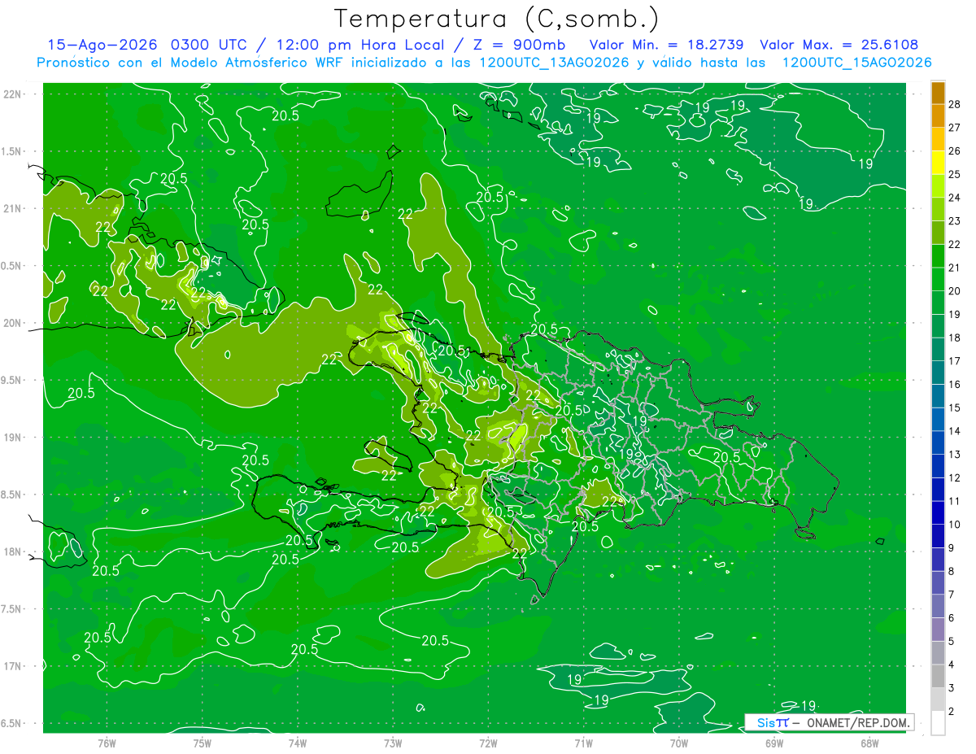
Task: Click the "15" value on the color scale
Action: (955, 408)
